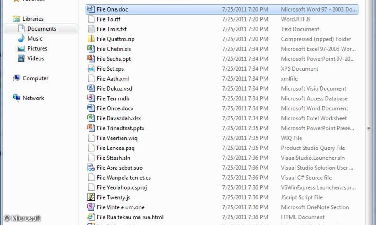Image resolution: width=376 pixels, height=225 pixels.
Task: Click the type 'VSWinExpress.Launcher.cspr...'
Action: click(318, 187)
